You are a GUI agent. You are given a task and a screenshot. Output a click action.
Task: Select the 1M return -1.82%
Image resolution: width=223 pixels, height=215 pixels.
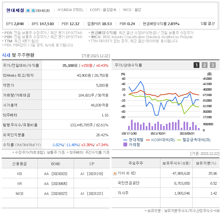pos(58,145)
